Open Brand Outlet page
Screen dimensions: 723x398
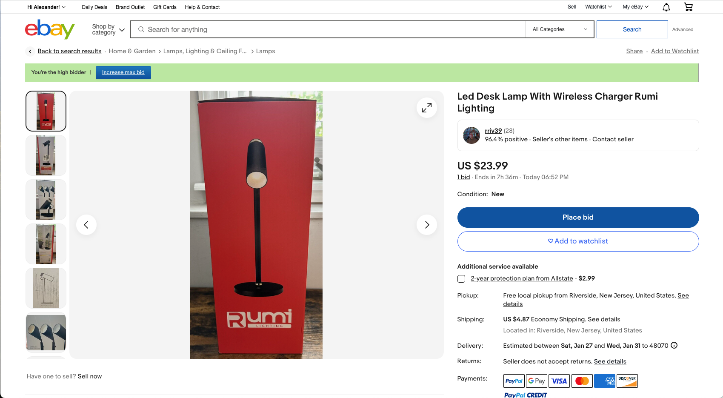130,7
